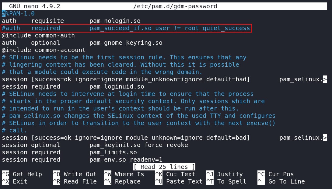
Task: Click the Read 25 lines status message
Action: (164, 167)
